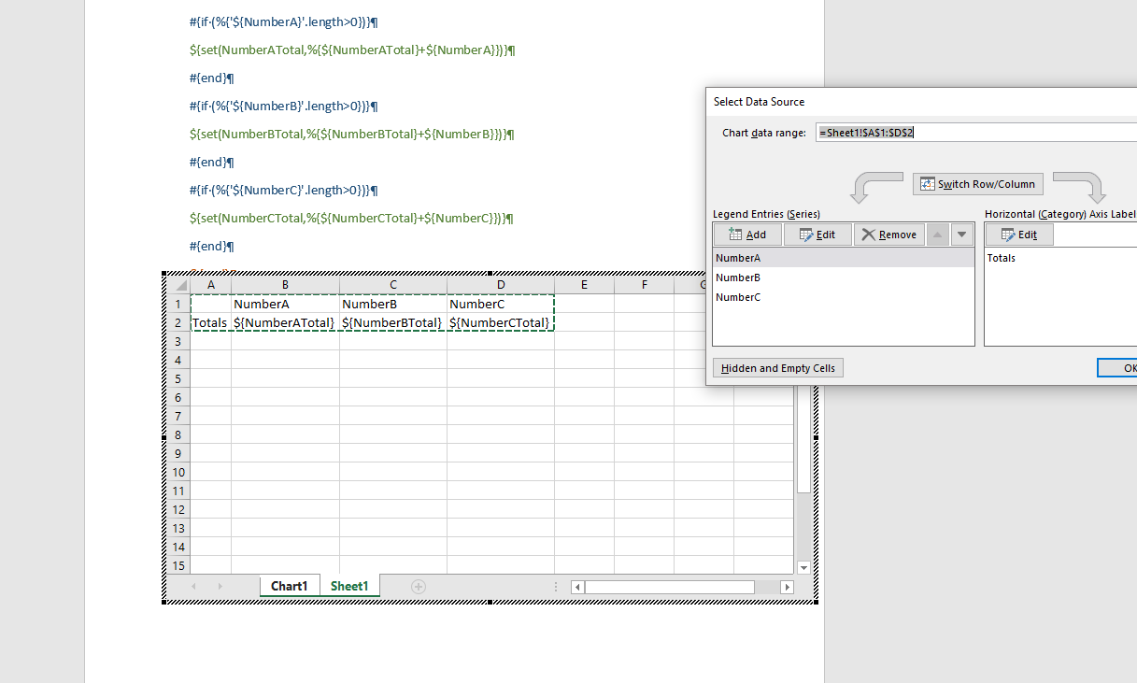Add a new legend series entry
The image size is (1137, 683).
pyautogui.click(x=746, y=235)
